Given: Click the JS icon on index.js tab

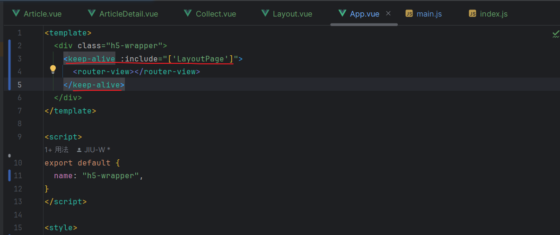Looking at the screenshot, I should (x=472, y=14).
